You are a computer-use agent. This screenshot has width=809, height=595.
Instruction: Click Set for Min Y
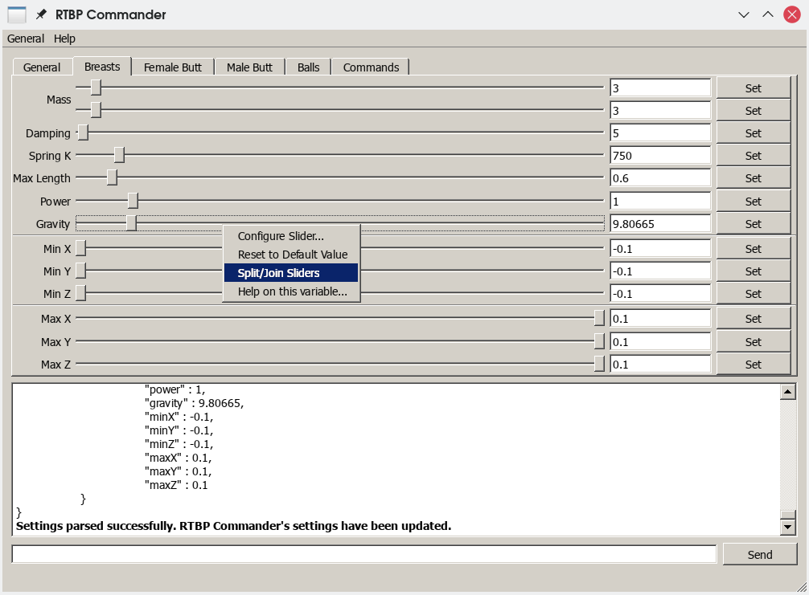coord(754,271)
